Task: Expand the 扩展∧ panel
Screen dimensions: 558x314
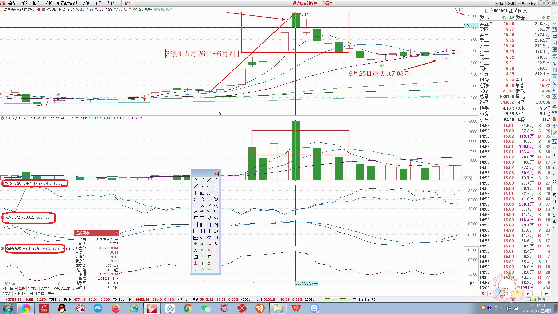Action: click(6, 294)
